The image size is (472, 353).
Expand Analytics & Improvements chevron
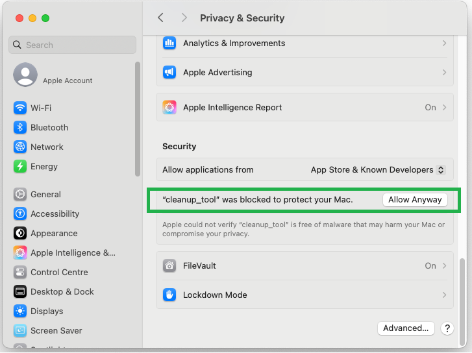pos(444,43)
